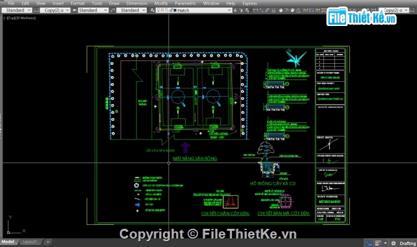This screenshot has height=247, width=417.
Task: Click the [Top] viewport view control label
Action: click(11, 18)
